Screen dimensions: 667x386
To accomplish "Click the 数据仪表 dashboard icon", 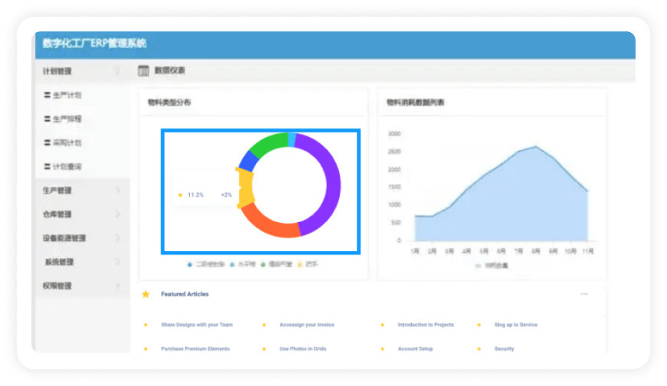I will (x=143, y=71).
